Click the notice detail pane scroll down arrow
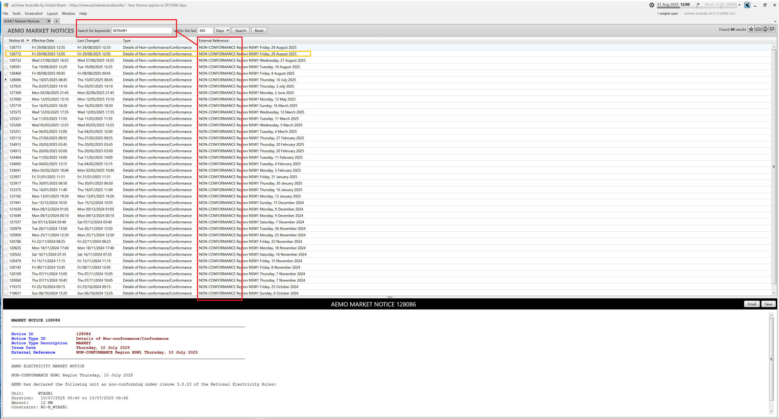 [771, 411]
